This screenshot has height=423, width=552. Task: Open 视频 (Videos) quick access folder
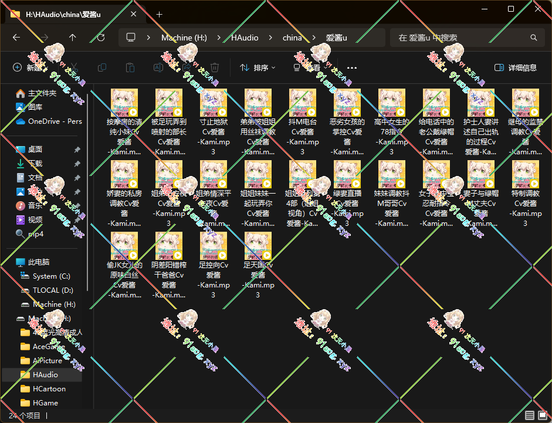click(35, 220)
